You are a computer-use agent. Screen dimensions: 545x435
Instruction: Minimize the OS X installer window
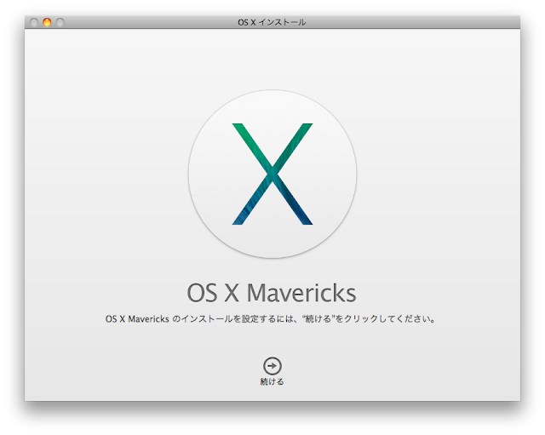coord(47,22)
